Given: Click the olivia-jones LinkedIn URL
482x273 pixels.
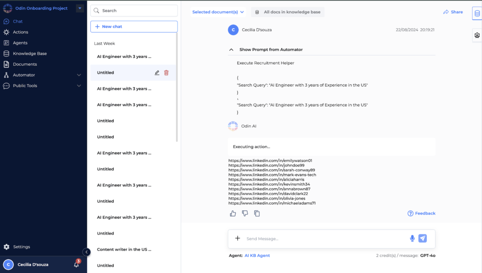Looking at the screenshot, I should pos(267,198).
